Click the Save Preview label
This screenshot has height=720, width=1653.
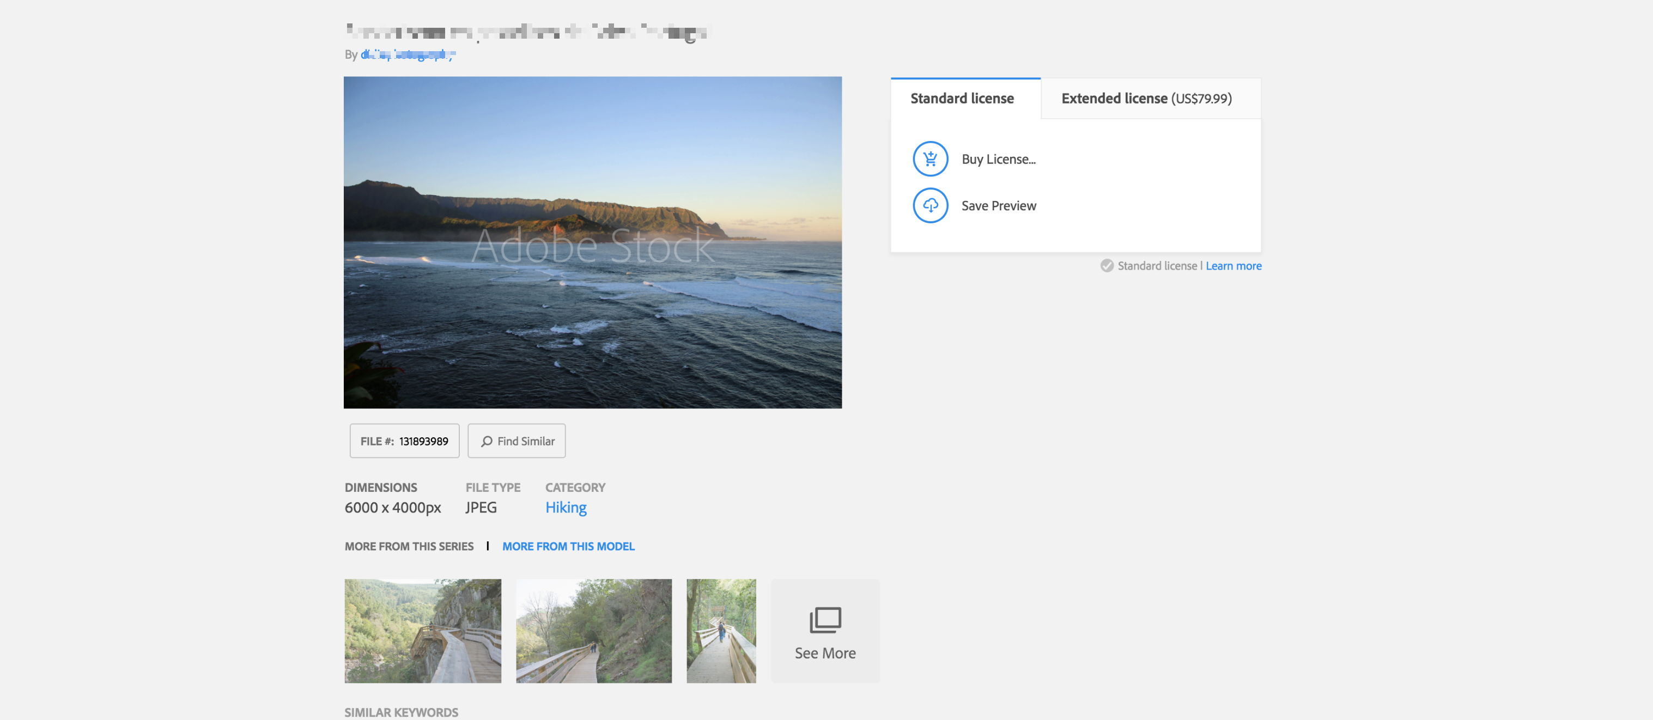tap(999, 205)
